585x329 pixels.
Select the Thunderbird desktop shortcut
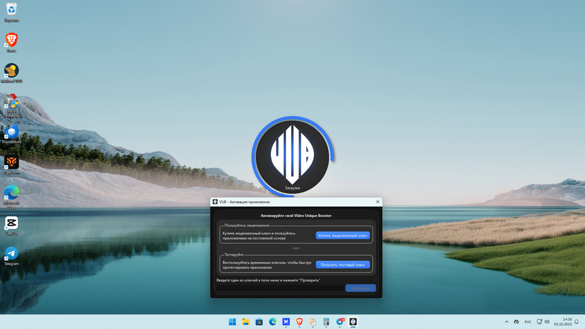[11, 132]
